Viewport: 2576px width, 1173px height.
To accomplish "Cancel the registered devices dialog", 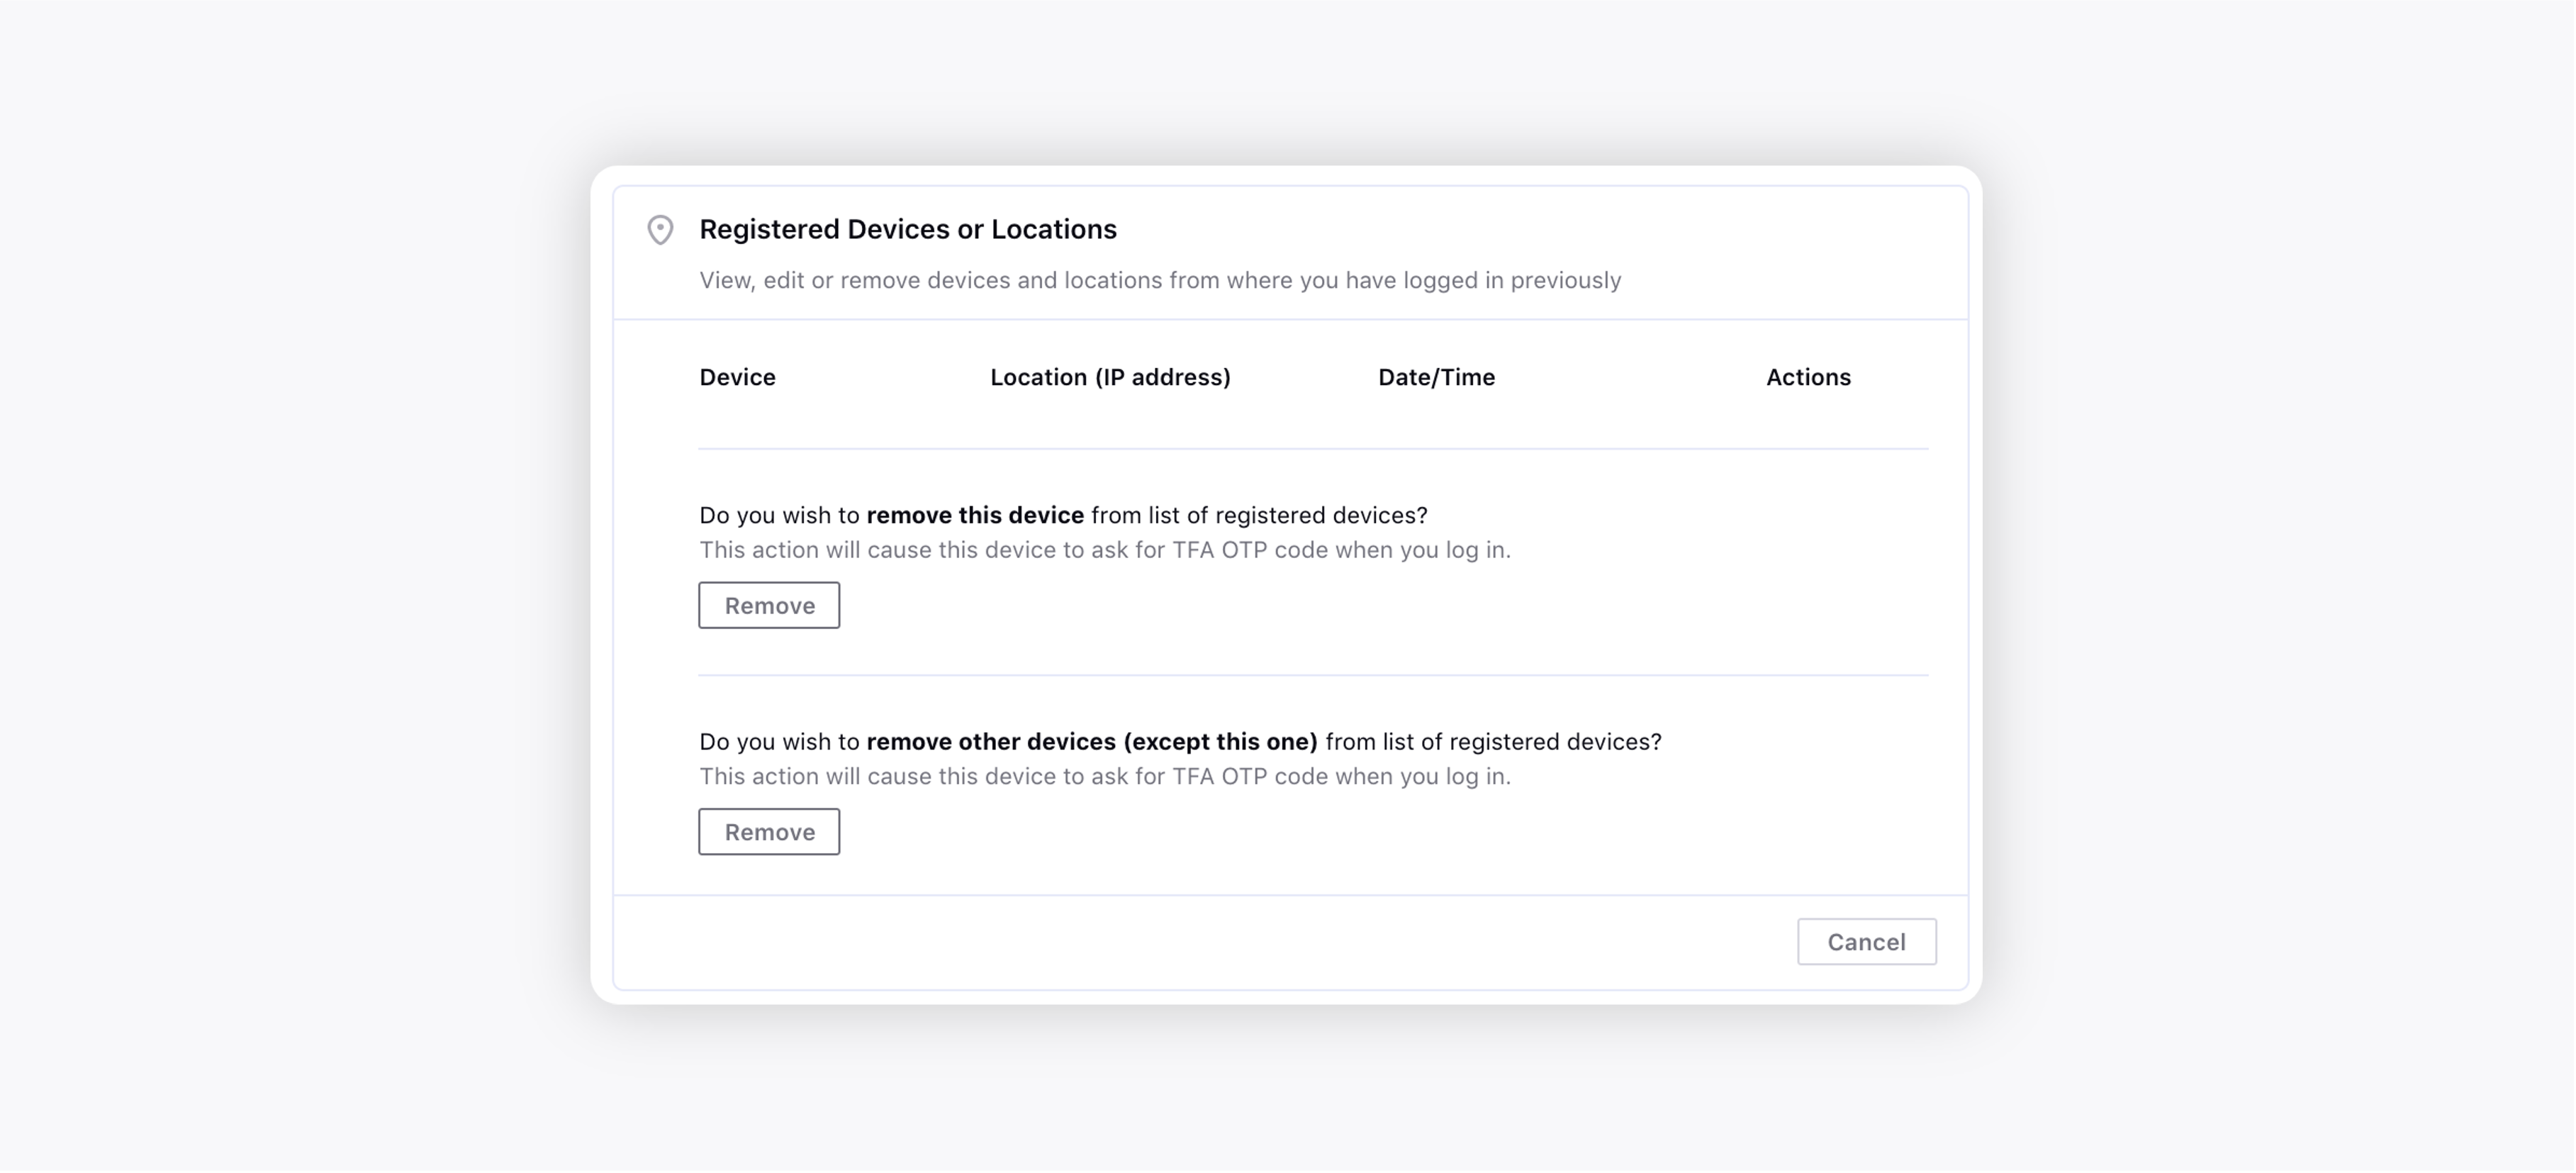I will click(x=1866, y=942).
